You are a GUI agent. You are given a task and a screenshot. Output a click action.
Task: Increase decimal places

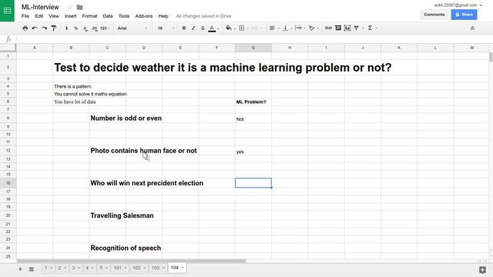pos(94,28)
